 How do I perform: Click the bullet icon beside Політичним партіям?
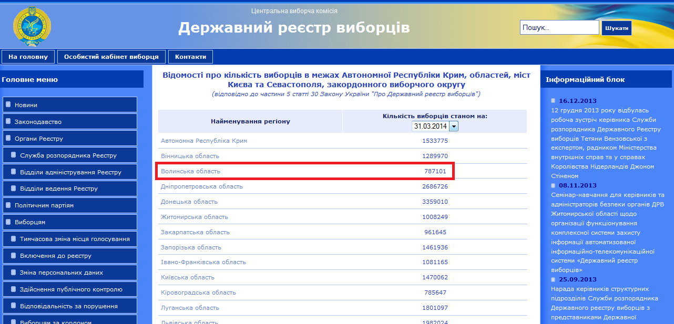8,205
